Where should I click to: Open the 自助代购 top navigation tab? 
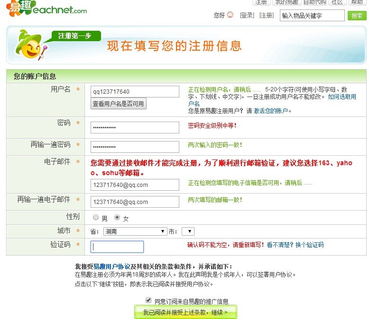point(314,2)
